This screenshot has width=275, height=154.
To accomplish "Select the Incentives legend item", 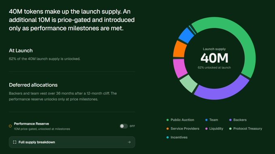I will coord(177,137).
